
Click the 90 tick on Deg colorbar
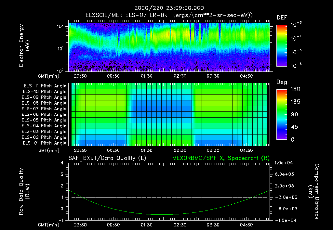(x=295, y=115)
